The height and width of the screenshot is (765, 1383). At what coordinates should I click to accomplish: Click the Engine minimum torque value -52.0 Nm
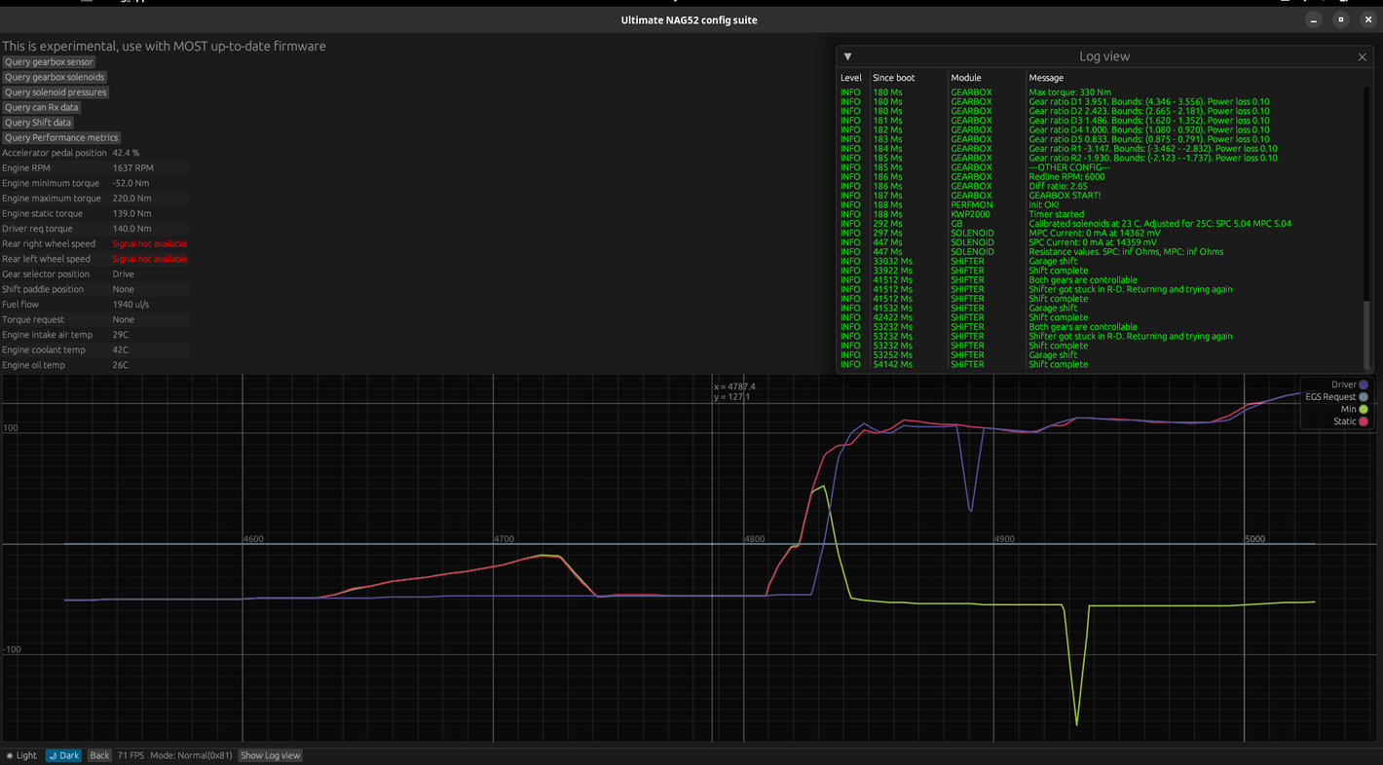[131, 183]
